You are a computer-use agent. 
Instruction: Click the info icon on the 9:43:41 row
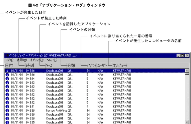click(7, 107)
